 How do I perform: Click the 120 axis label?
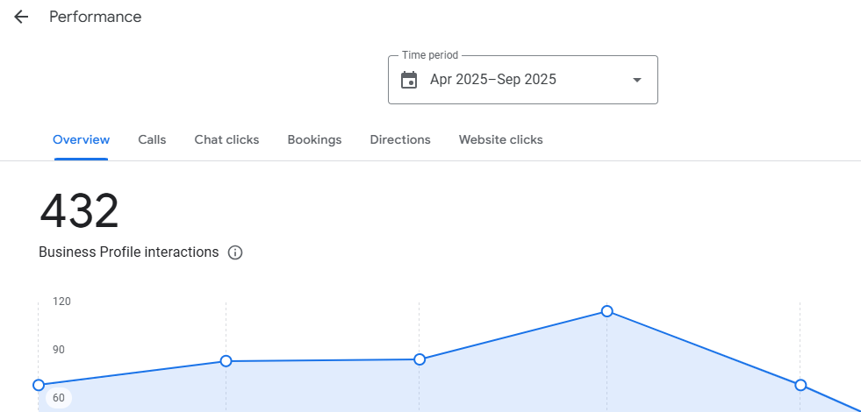point(61,302)
